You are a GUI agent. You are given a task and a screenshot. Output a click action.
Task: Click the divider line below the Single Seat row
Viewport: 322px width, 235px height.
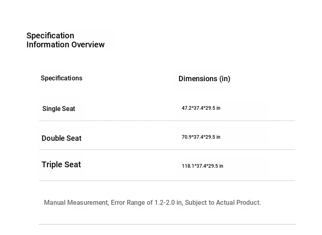(x=167, y=121)
